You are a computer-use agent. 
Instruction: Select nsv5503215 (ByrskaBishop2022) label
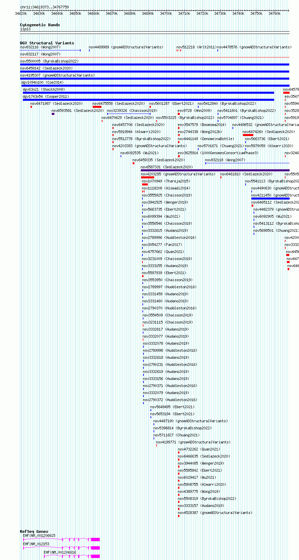click(185, 118)
